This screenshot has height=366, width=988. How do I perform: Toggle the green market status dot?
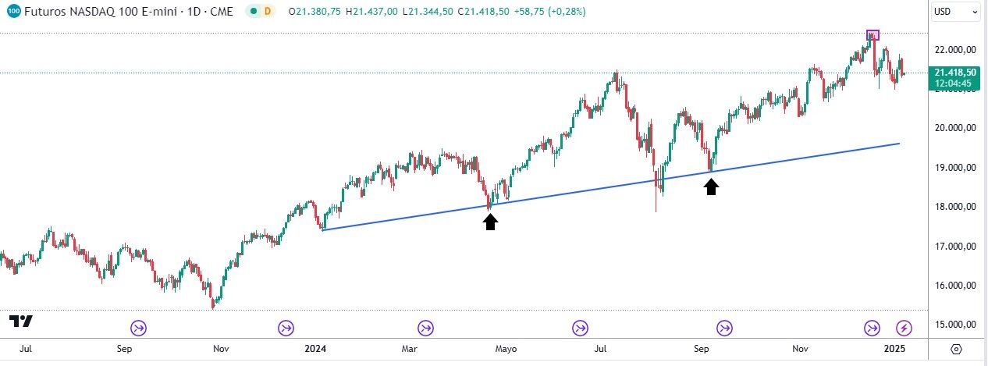click(x=254, y=12)
